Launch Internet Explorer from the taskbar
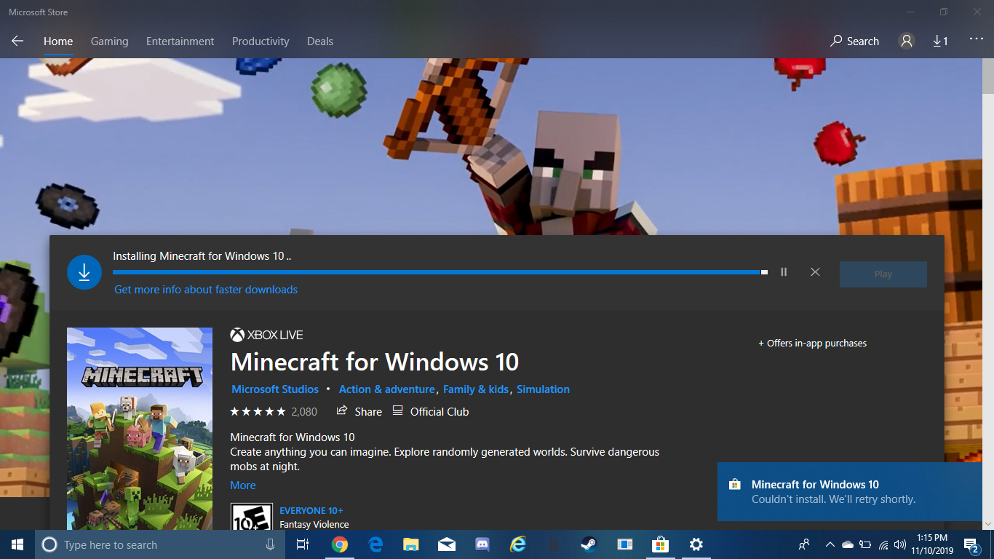The width and height of the screenshot is (994, 559). coord(518,544)
